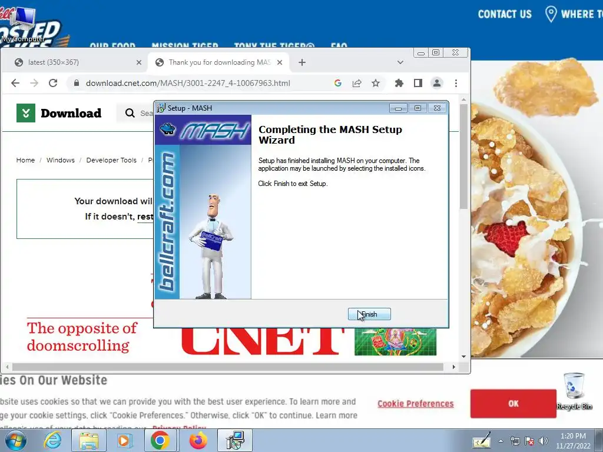Go forward in Chrome browser

[x=34, y=83]
